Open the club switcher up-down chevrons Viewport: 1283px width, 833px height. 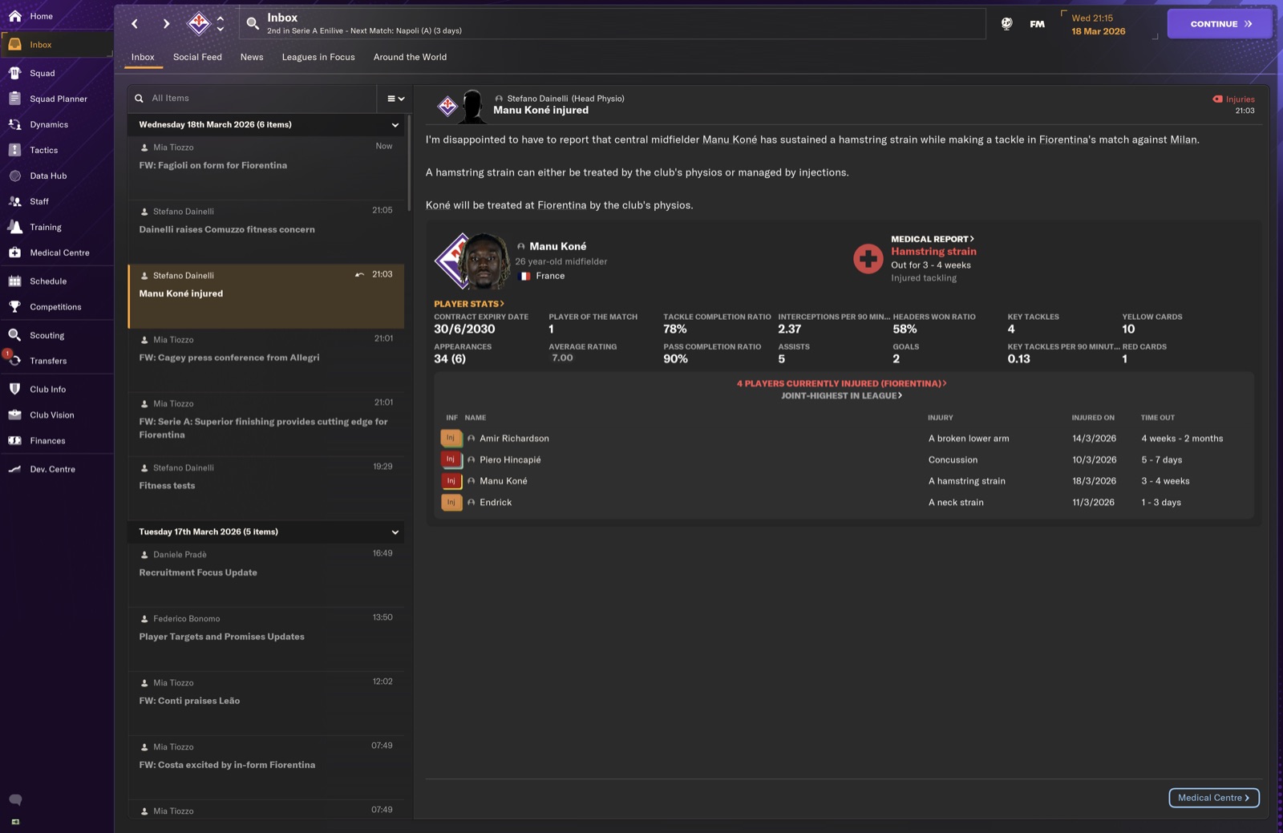point(221,23)
